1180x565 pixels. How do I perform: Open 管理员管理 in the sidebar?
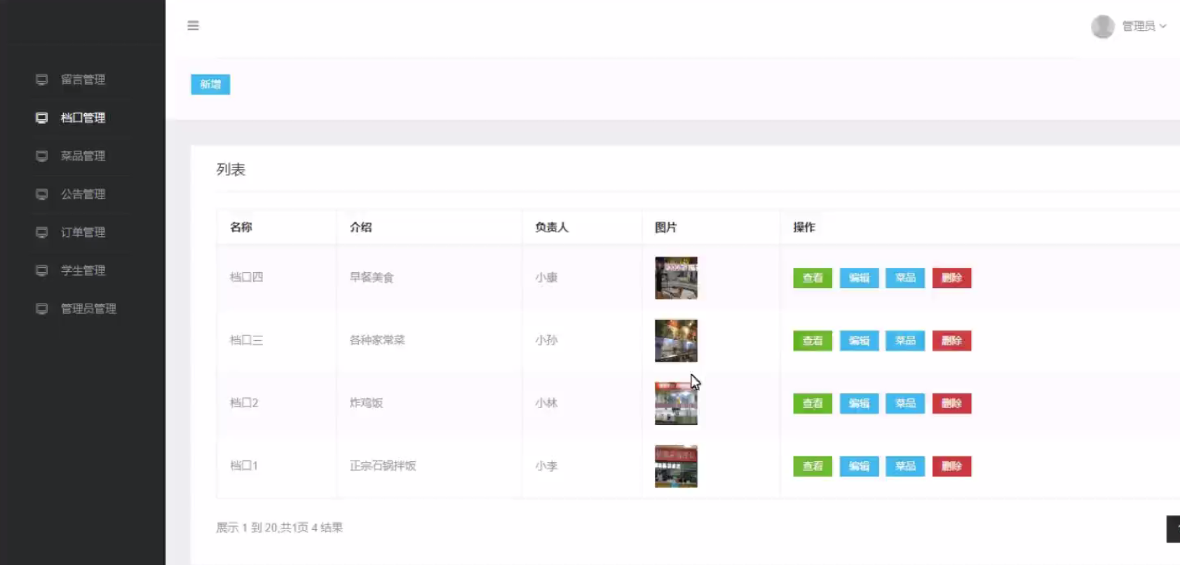click(x=88, y=309)
